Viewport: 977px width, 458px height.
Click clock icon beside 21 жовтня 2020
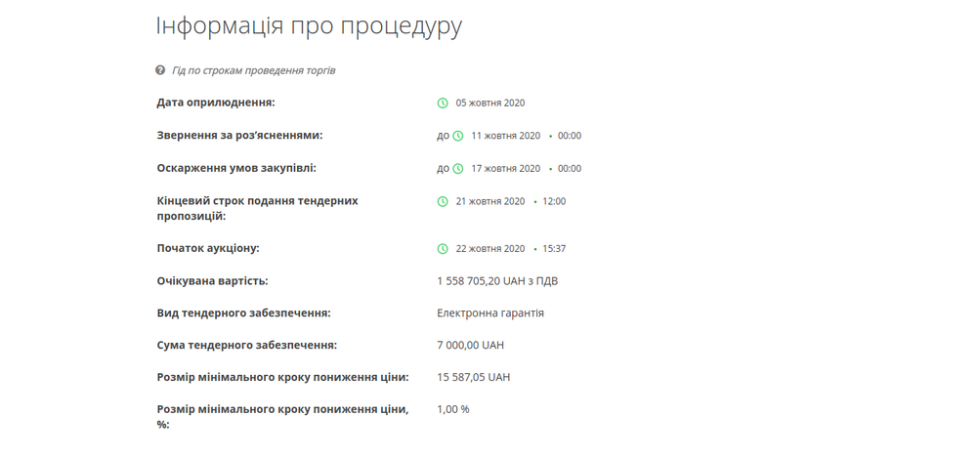point(443,202)
